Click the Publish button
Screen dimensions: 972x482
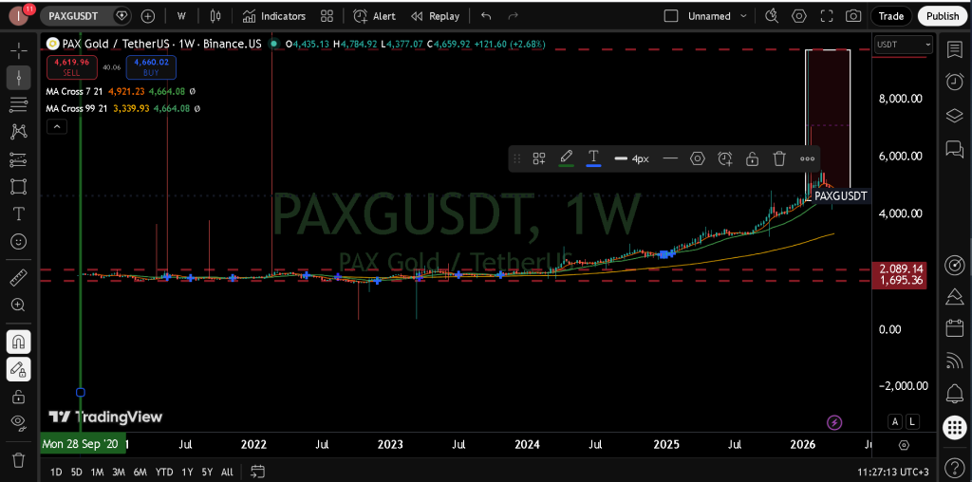pyautogui.click(x=942, y=16)
